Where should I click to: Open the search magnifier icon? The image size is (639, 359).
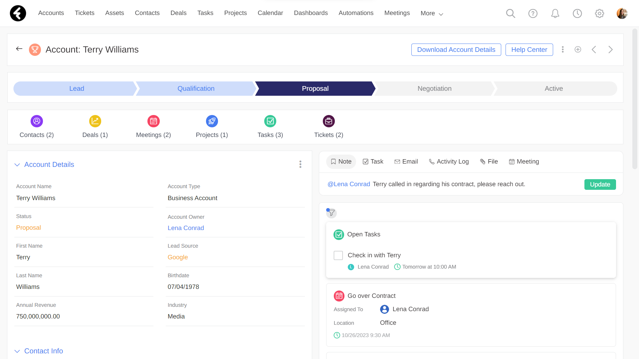pos(511,13)
